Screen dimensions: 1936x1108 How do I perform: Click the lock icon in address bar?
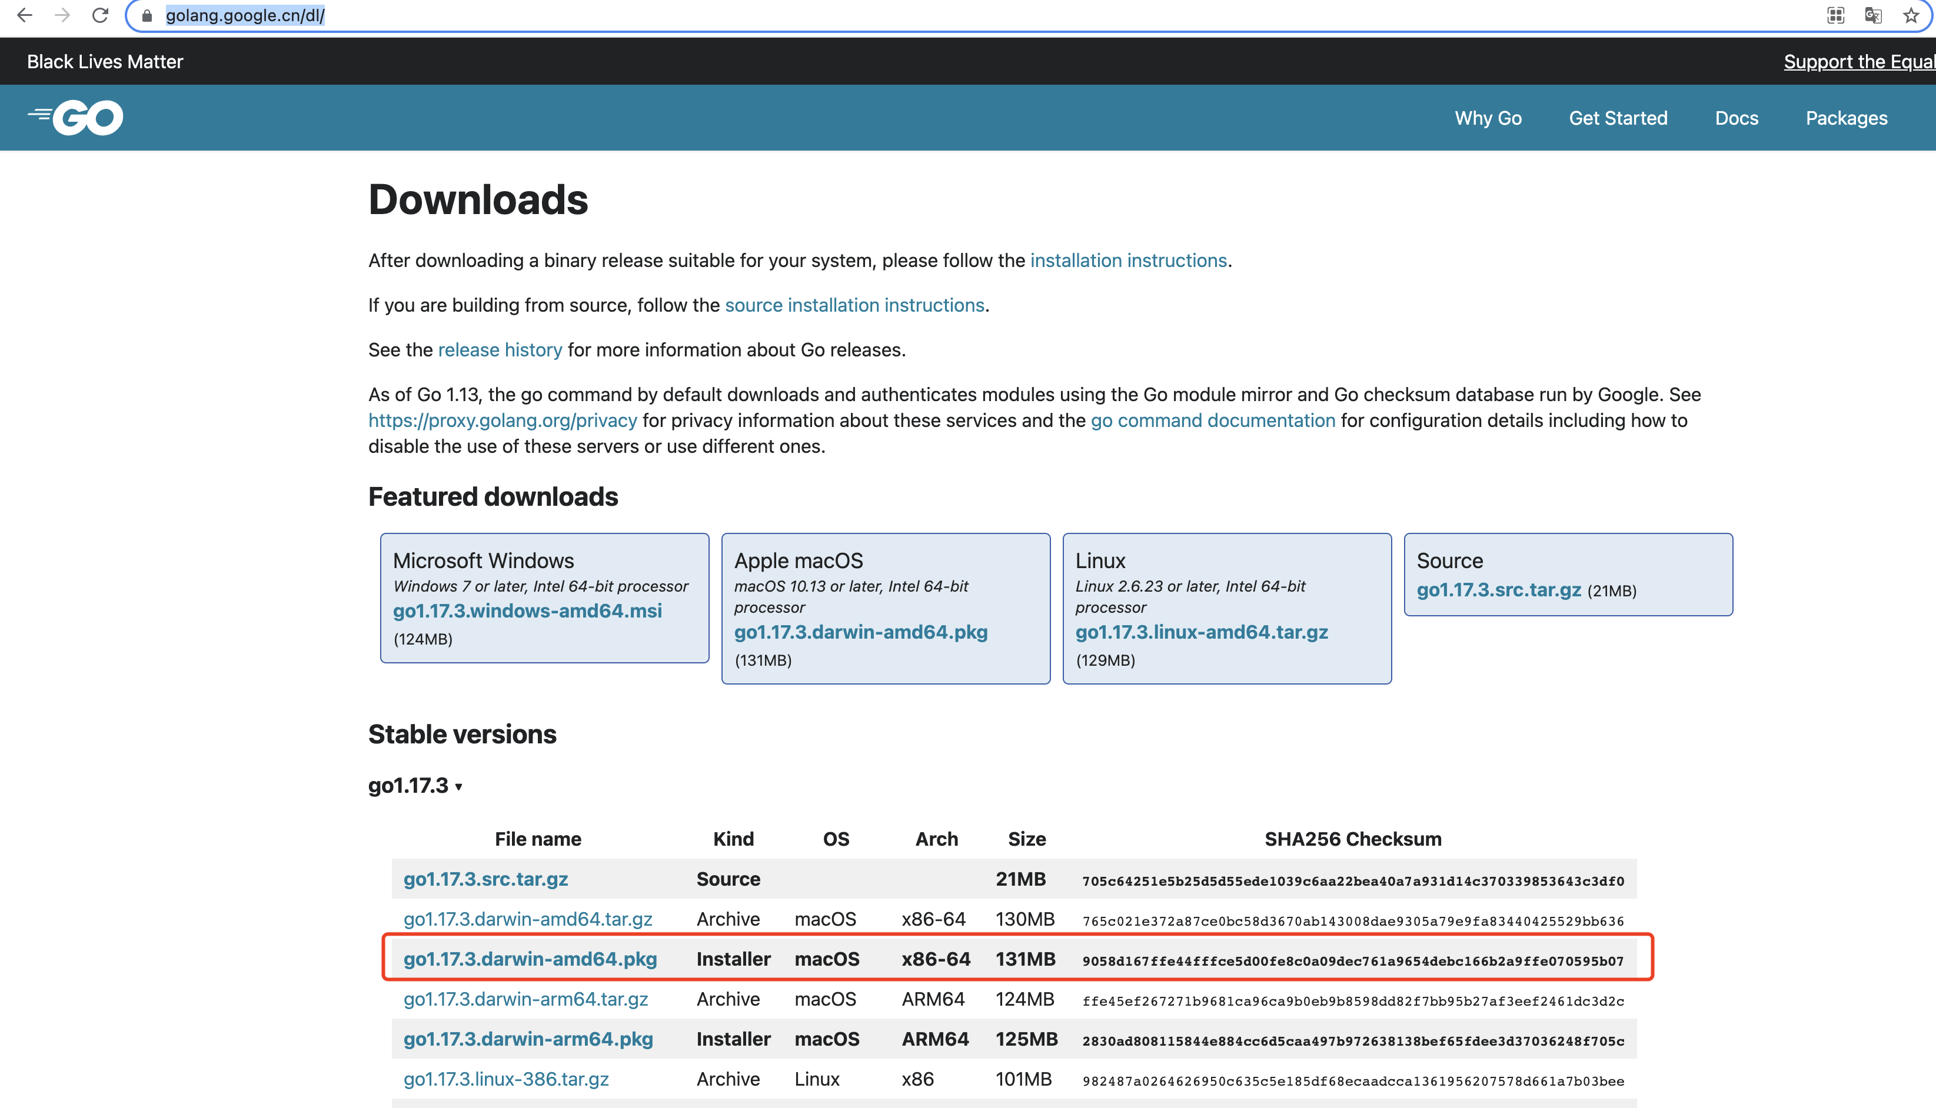(x=148, y=16)
